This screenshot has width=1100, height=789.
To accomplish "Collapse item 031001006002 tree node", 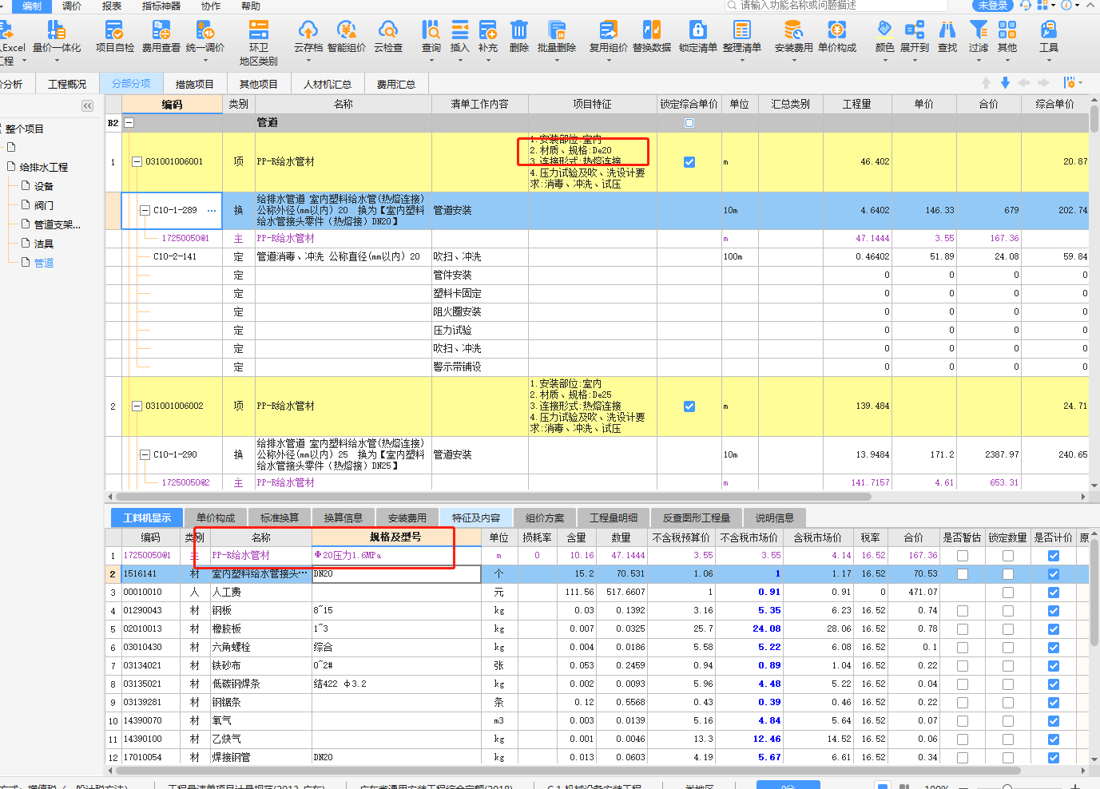I will [137, 406].
